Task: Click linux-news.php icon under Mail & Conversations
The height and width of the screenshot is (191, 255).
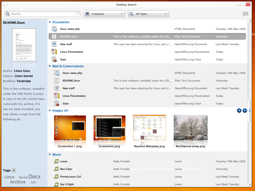Action: click(x=57, y=73)
